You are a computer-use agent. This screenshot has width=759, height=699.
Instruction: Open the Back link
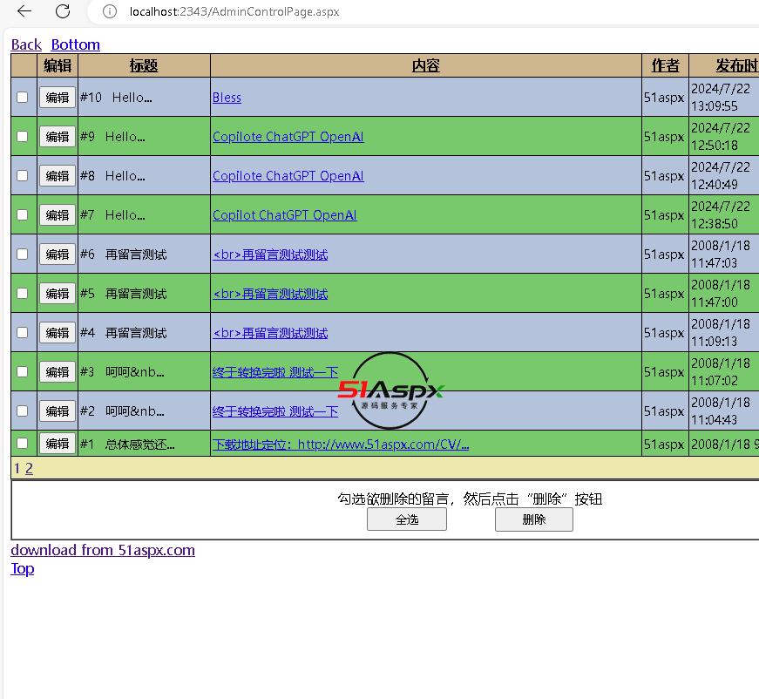click(26, 44)
